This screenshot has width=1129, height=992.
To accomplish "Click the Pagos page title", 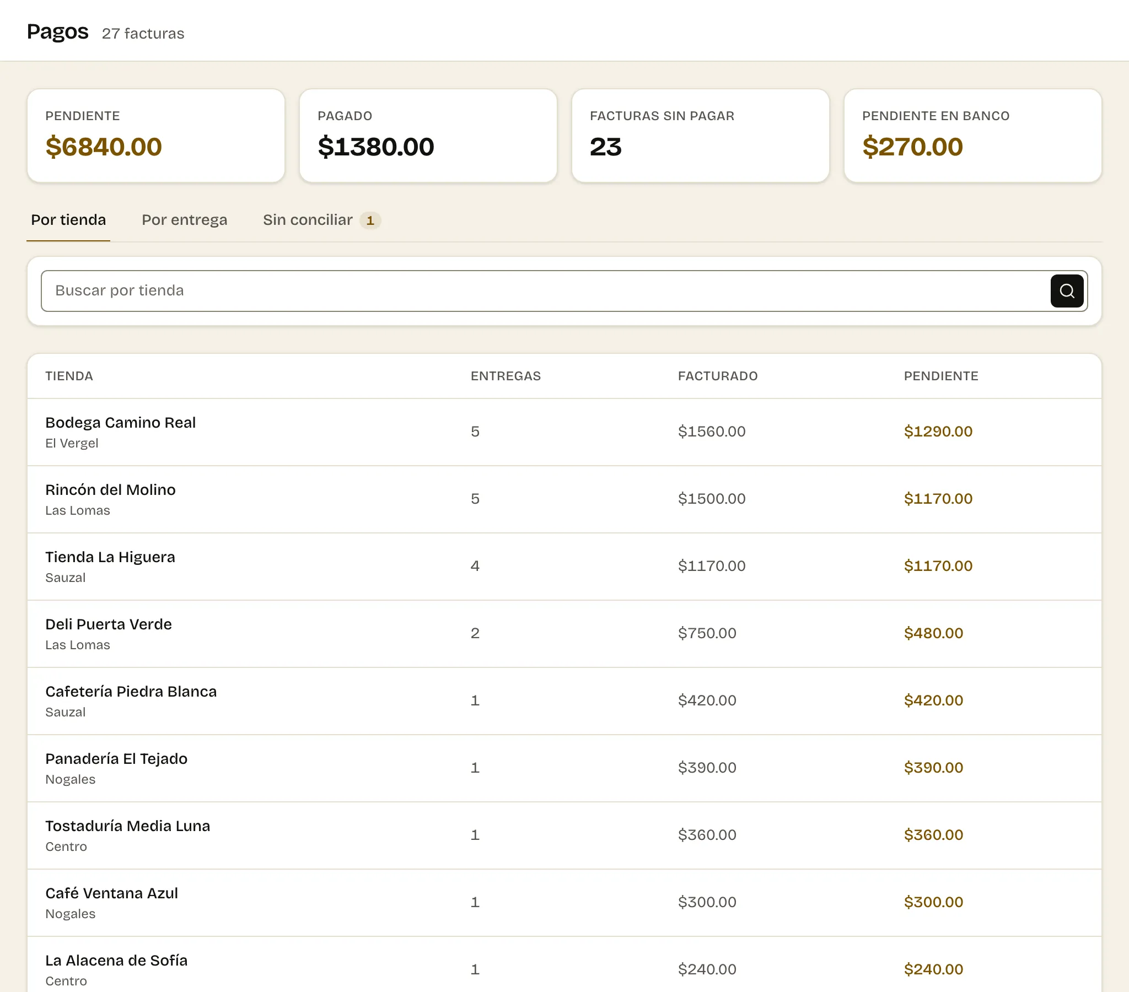I will tap(57, 31).
